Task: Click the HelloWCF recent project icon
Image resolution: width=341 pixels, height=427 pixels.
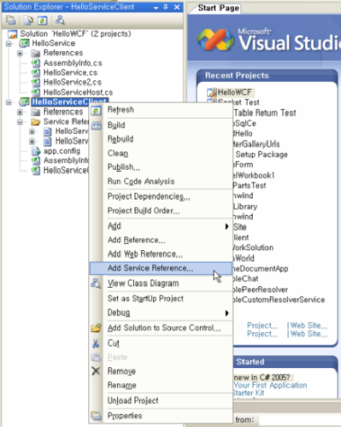Action: click(212, 93)
